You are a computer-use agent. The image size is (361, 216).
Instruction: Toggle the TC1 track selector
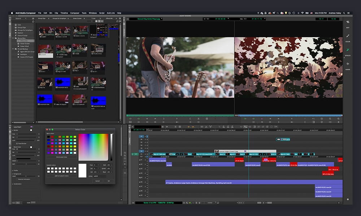tap(141, 157)
